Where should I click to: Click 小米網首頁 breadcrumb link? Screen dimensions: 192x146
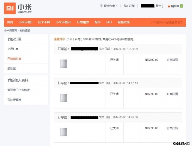click(x=10, y=30)
